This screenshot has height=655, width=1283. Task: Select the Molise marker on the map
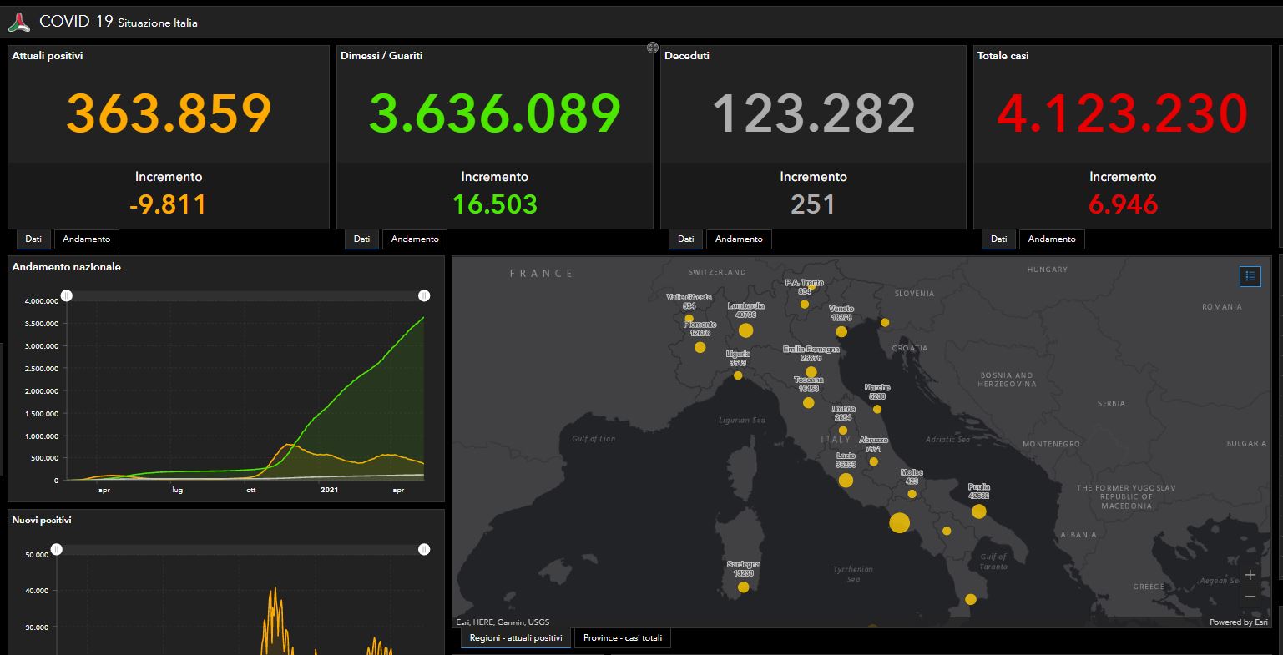[x=912, y=495]
